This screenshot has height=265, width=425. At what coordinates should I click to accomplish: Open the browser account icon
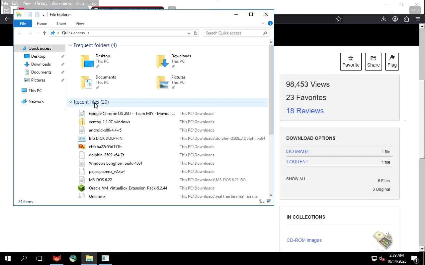click(x=395, y=19)
